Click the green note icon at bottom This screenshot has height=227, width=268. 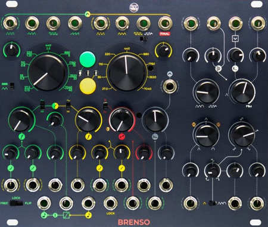43,215
